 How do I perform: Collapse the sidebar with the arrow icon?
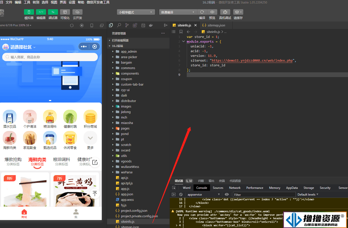coord(165,25)
